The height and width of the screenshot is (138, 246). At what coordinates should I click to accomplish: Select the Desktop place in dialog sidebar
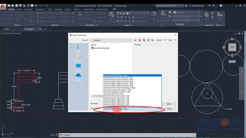coord(78,67)
